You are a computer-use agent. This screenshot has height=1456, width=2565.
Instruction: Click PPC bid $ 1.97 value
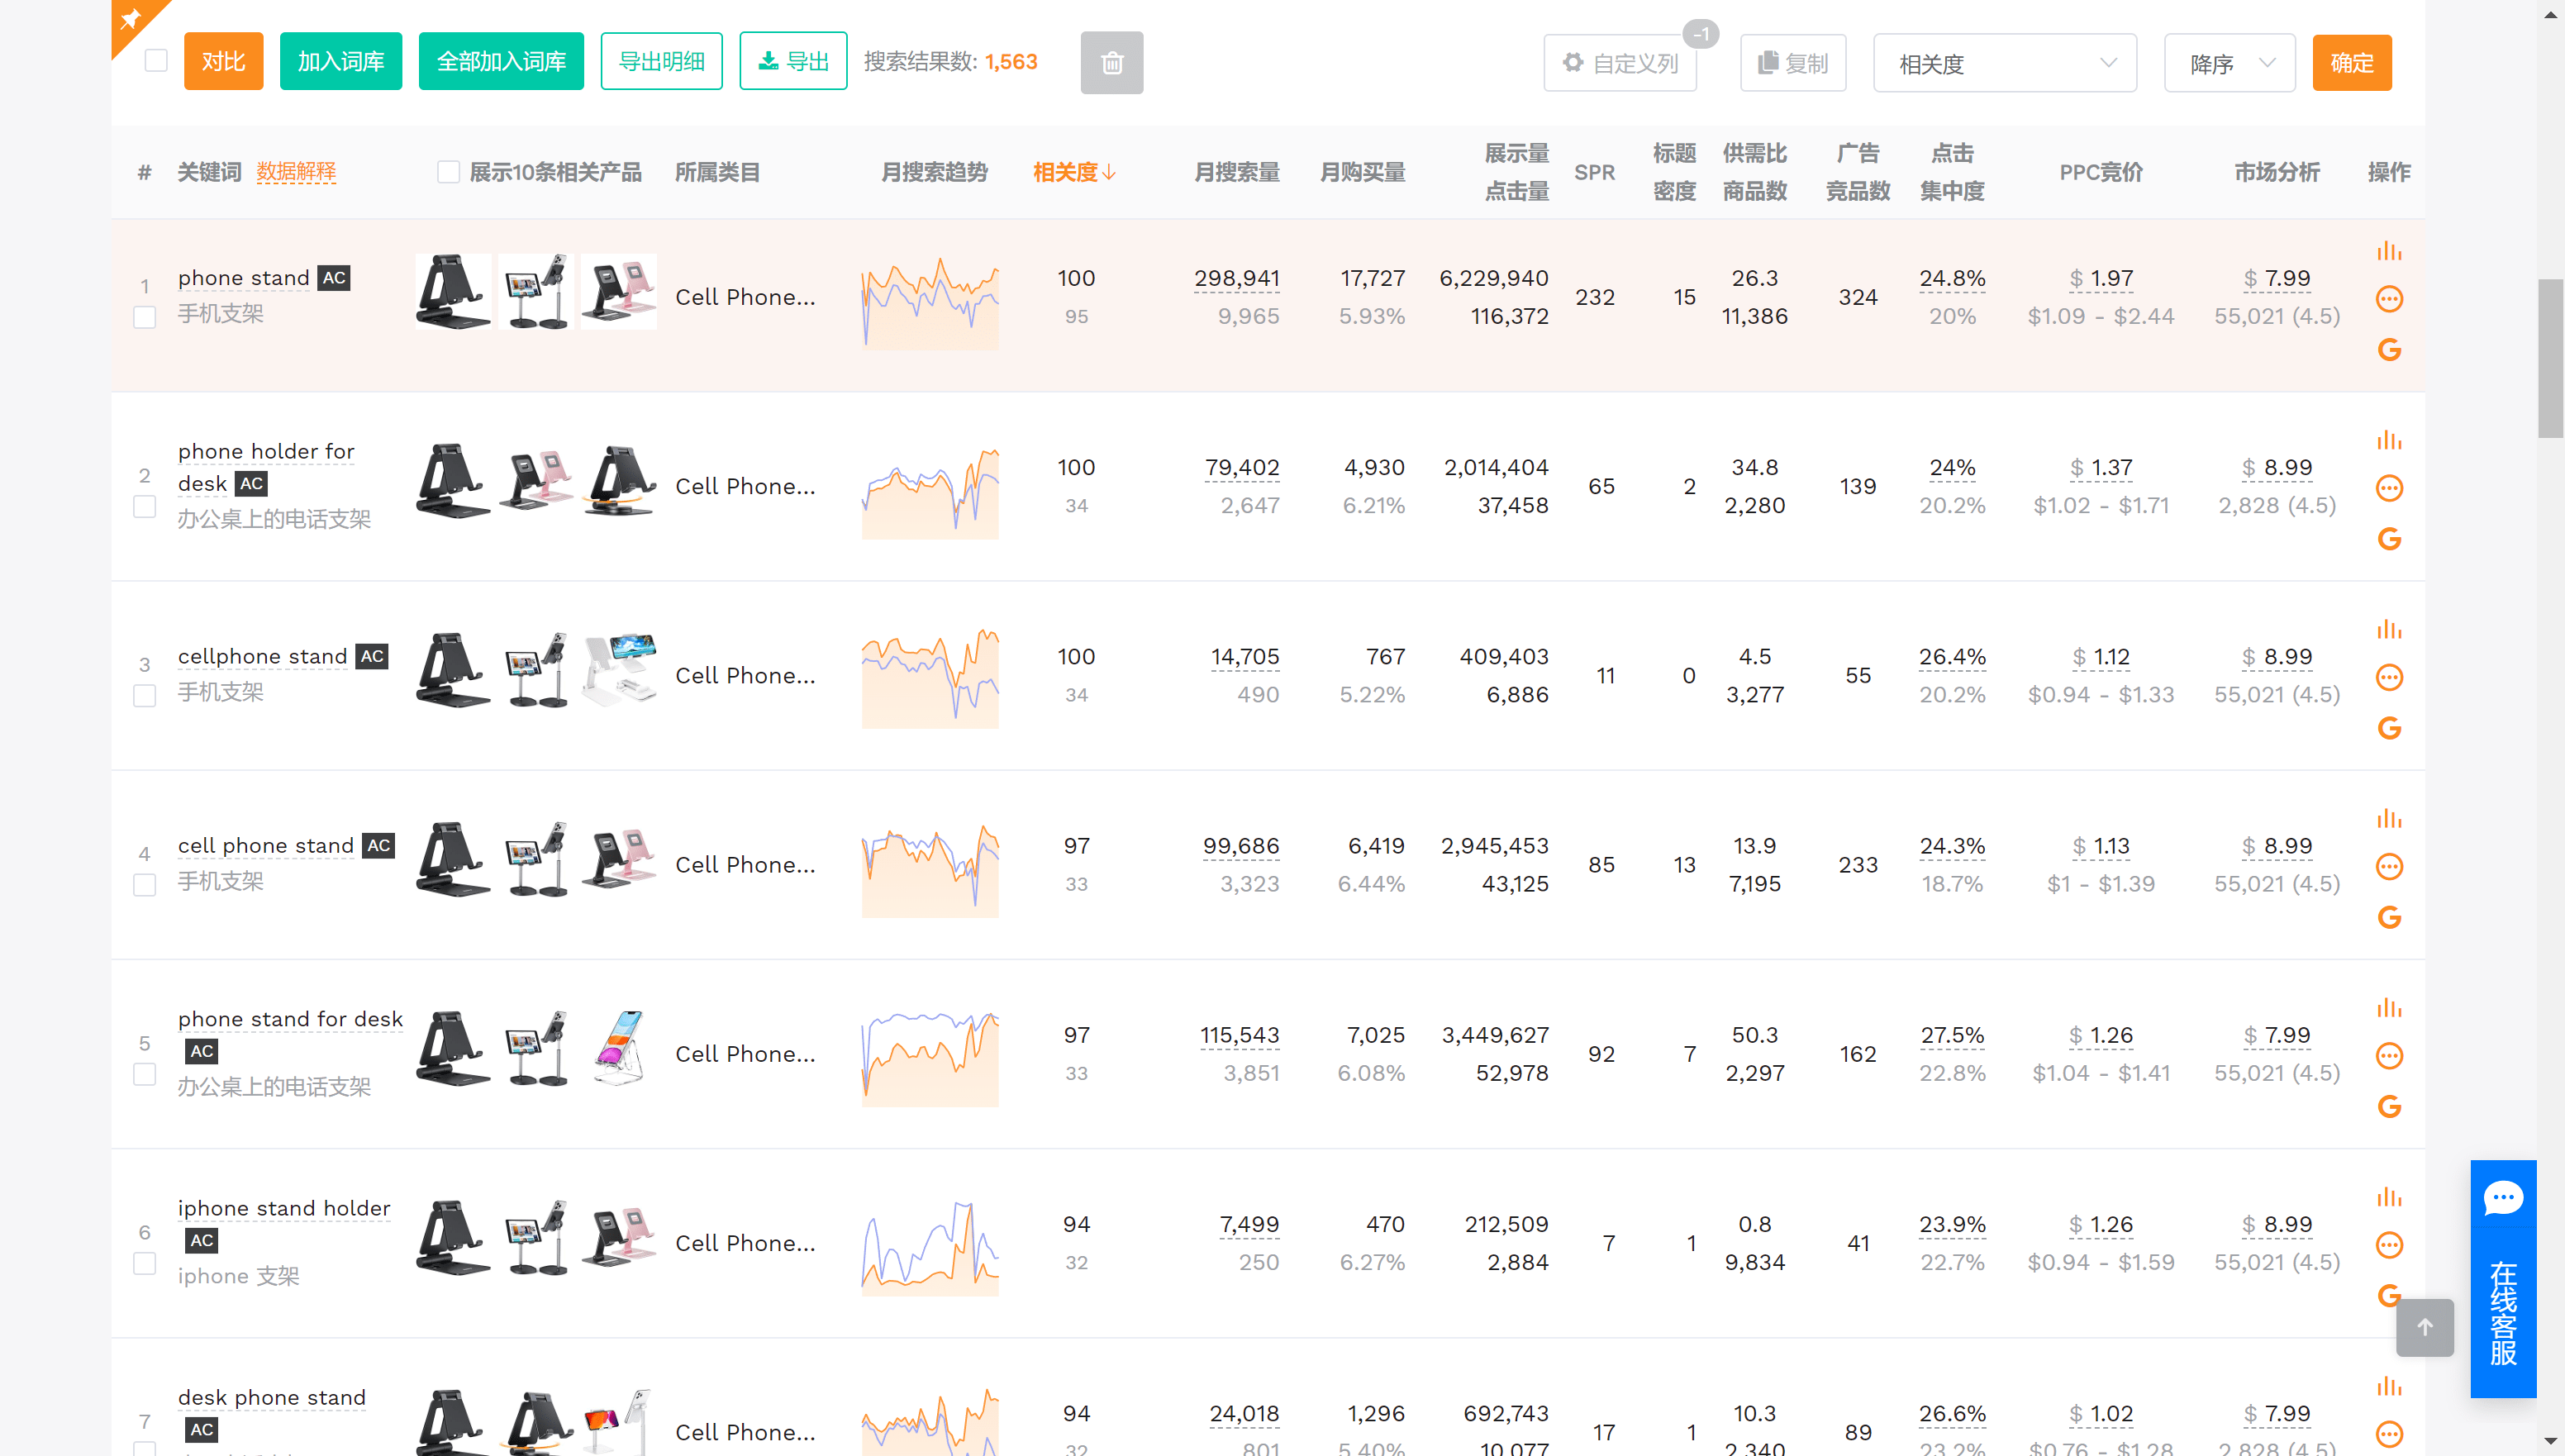(2100, 278)
